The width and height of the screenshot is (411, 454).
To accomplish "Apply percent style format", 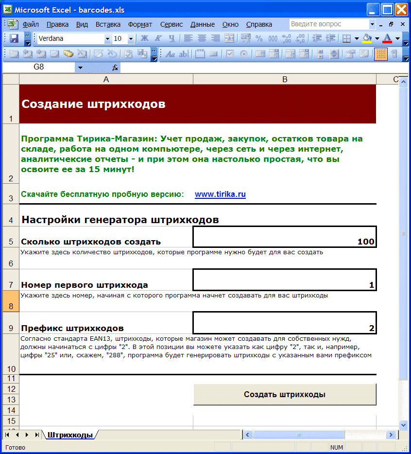I will tap(259, 39).
